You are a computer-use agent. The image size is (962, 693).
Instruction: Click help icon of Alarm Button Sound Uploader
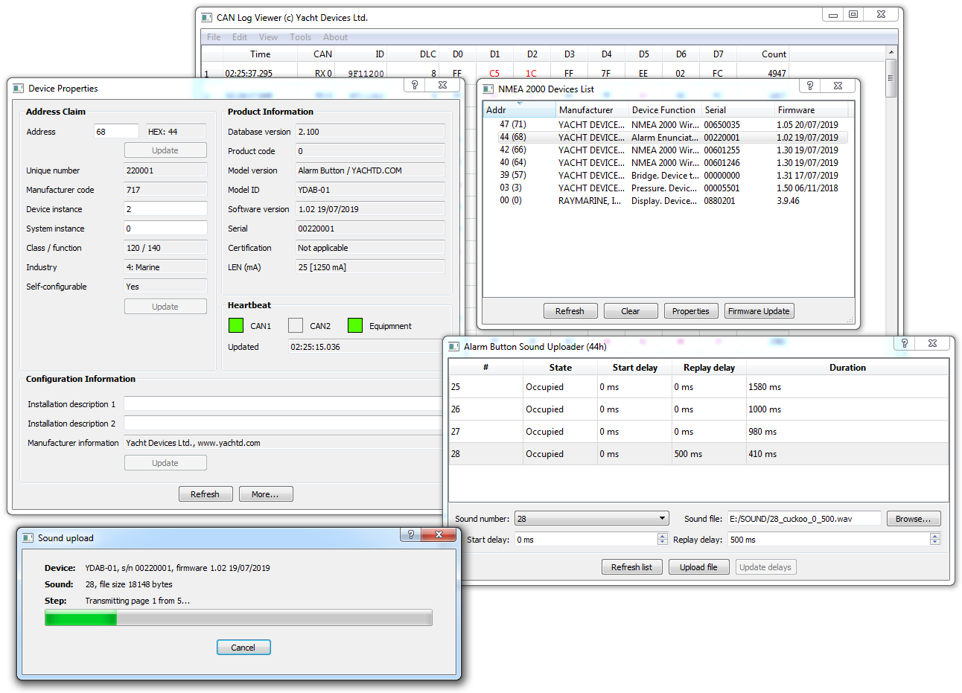(x=905, y=343)
